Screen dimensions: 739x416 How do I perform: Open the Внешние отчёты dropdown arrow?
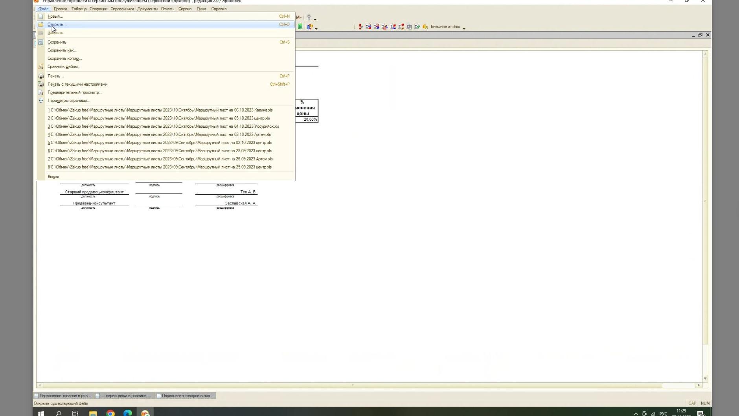tap(464, 28)
